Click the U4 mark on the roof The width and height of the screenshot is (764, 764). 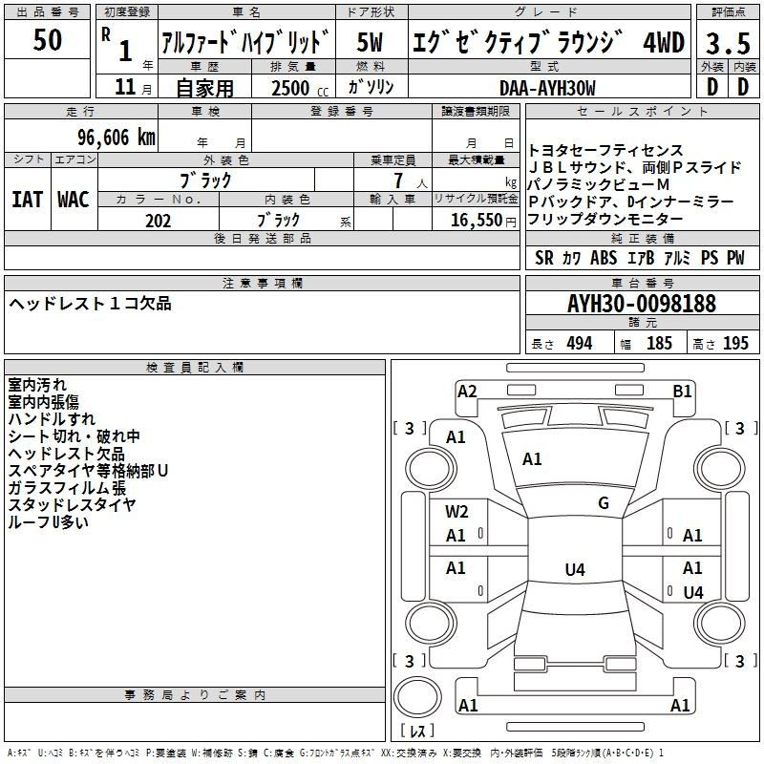click(575, 569)
